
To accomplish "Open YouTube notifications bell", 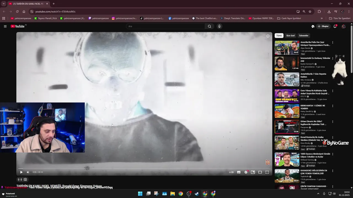I will (335, 26).
